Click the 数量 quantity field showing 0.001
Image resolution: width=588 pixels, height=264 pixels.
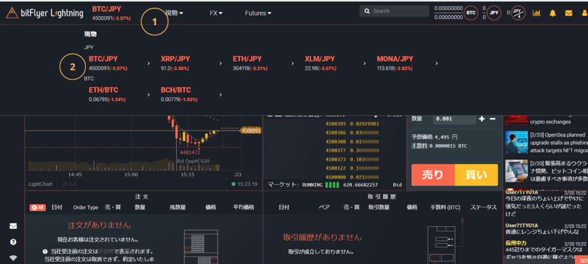(455, 119)
